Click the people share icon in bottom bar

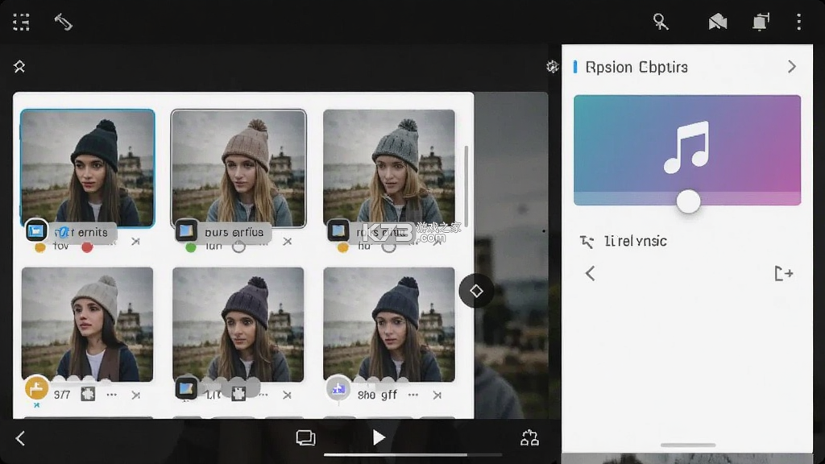click(529, 437)
